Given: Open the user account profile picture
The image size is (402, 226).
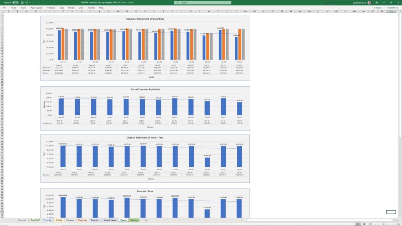Looking at the screenshot, I should (x=369, y=2).
